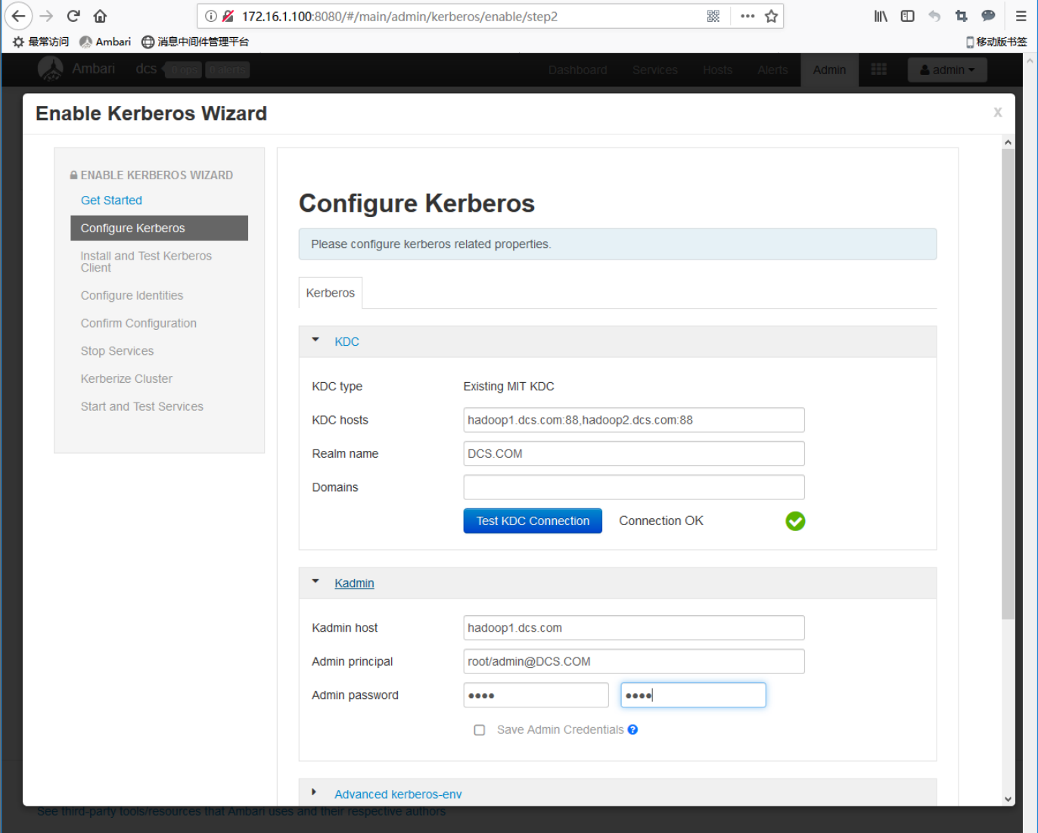Open Hosts in Ambari navigation
The height and width of the screenshot is (833, 1038).
coord(717,70)
